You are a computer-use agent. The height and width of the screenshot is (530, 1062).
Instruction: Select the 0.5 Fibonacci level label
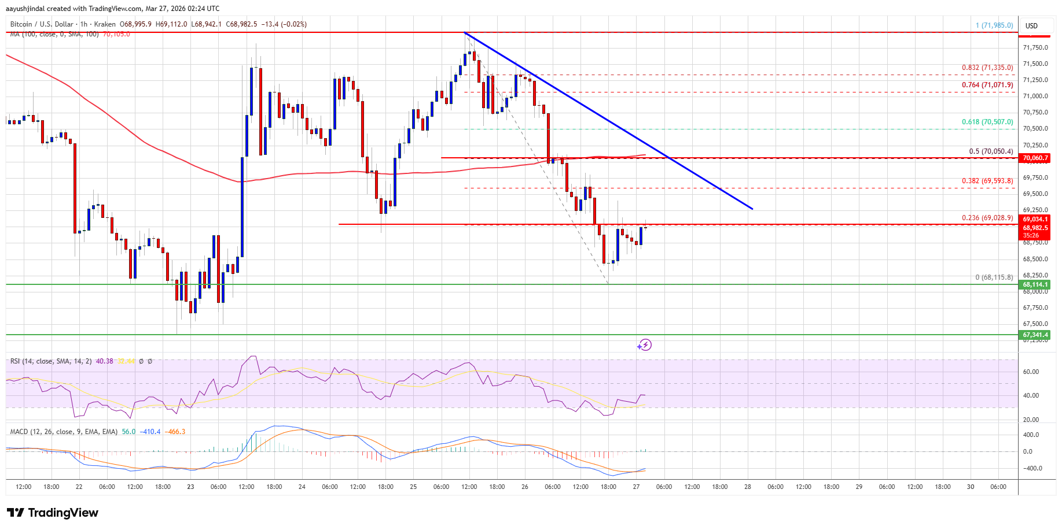991,151
